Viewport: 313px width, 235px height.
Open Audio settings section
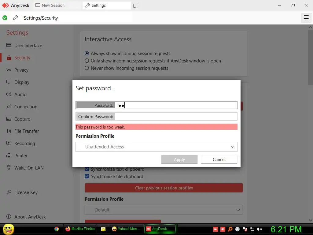click(x=20, y=94)
